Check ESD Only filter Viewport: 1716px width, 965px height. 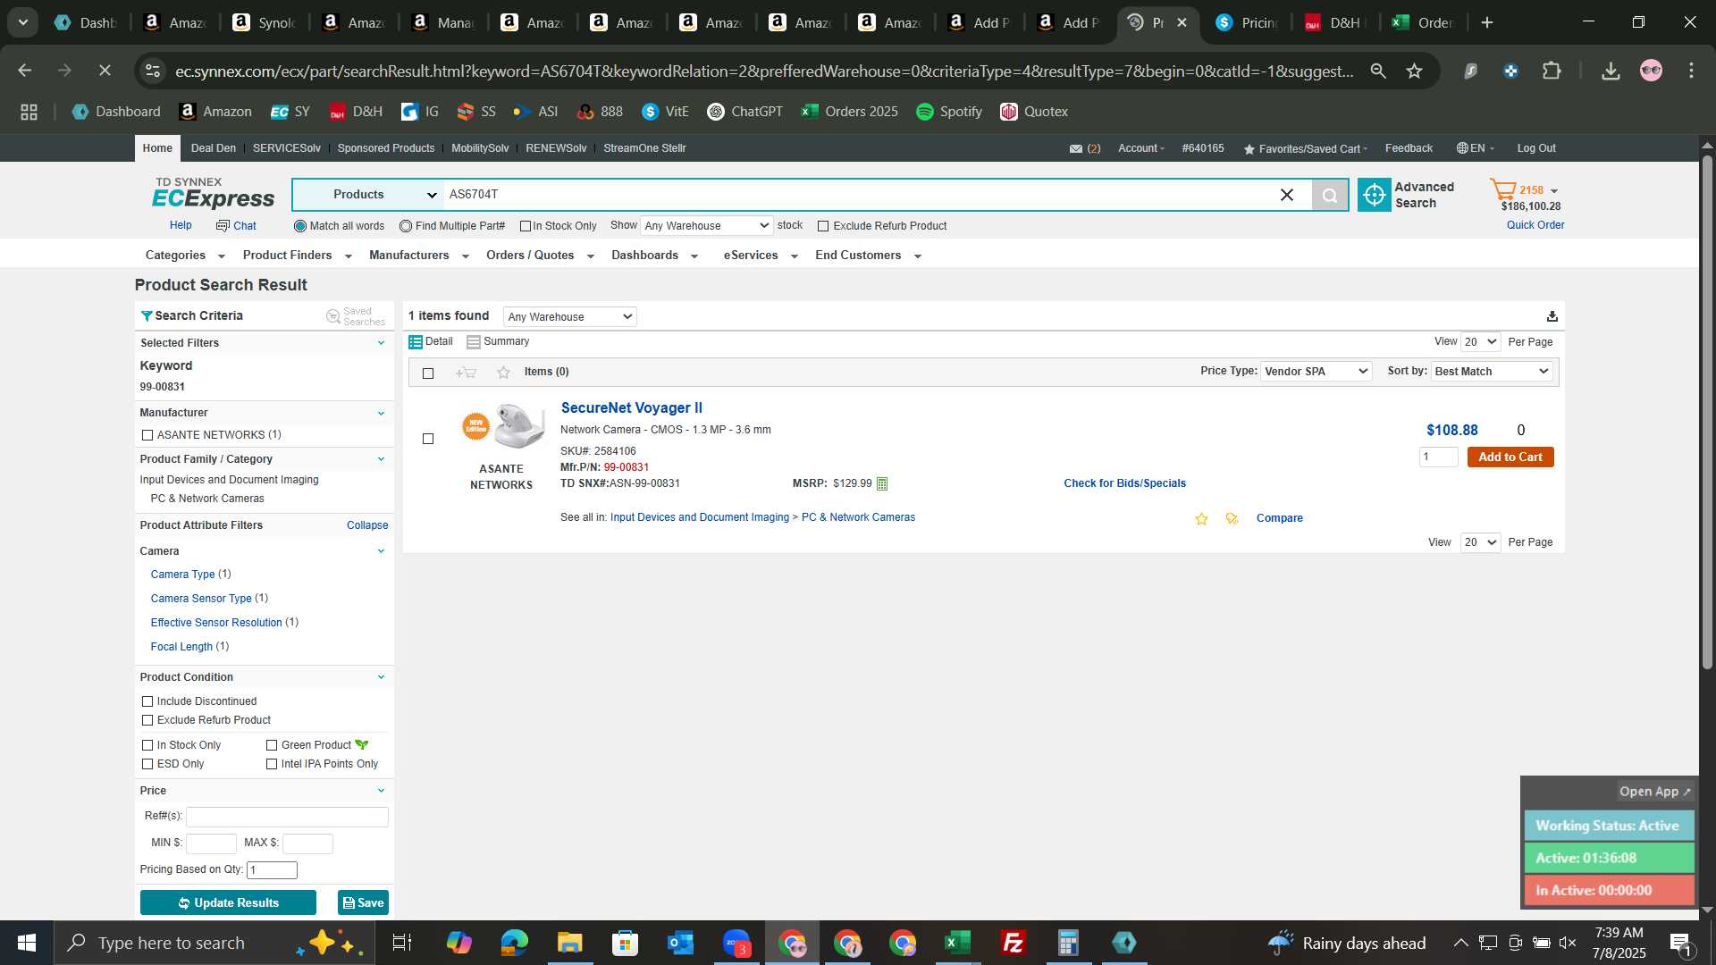pos(147,764)
